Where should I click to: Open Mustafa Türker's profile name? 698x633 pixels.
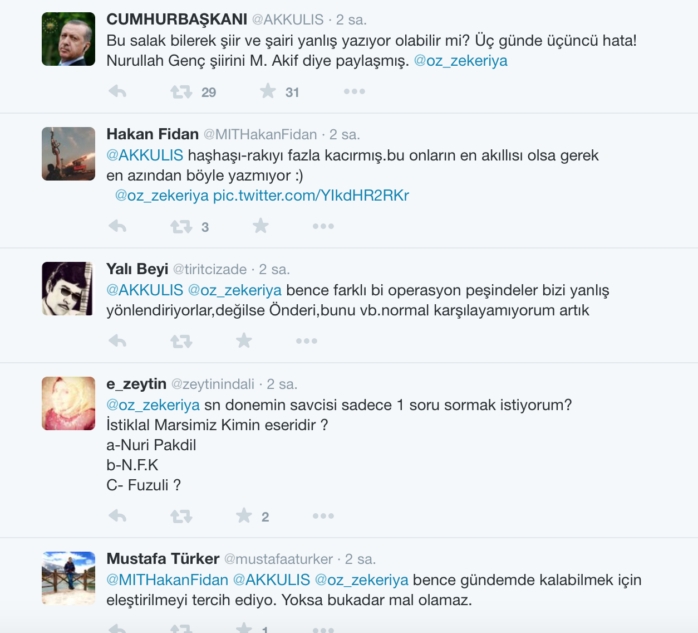point(163,559)
